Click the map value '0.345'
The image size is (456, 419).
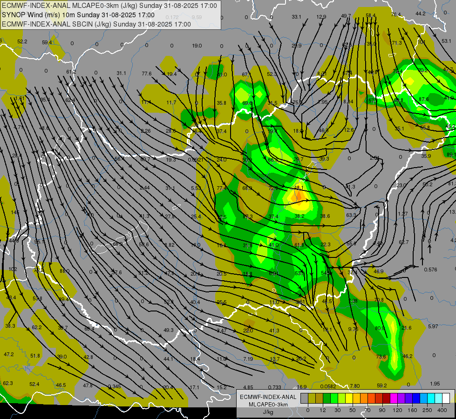[114, 387]
